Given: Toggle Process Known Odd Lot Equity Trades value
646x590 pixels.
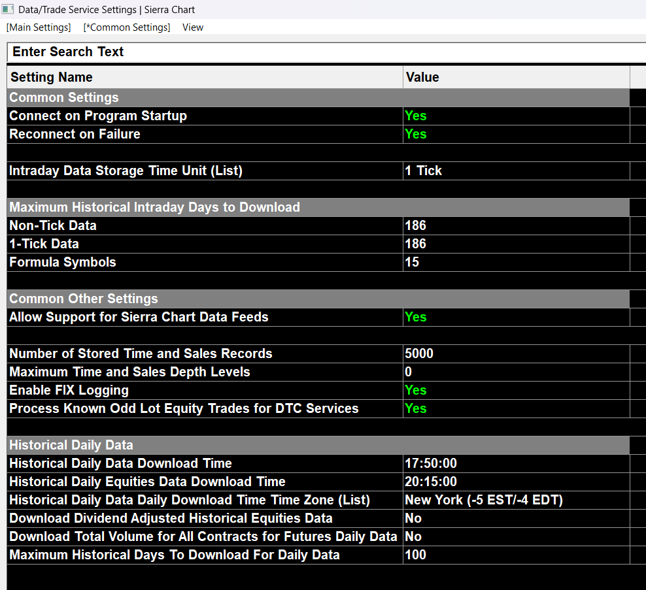Looking at the screenshot, I should tap(517, 408).
